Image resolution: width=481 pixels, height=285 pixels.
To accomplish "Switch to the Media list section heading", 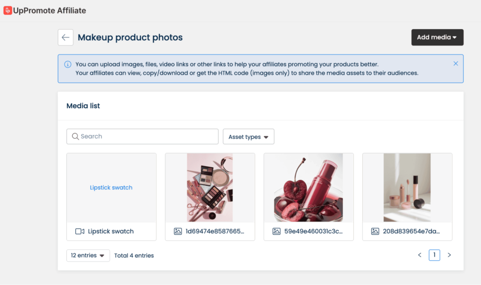I will click(x=83, y=106).
